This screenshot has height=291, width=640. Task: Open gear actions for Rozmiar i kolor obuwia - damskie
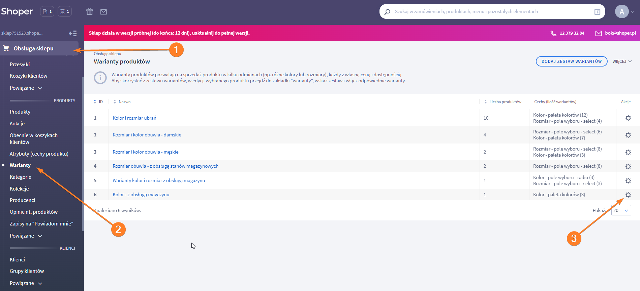(628, 135)
